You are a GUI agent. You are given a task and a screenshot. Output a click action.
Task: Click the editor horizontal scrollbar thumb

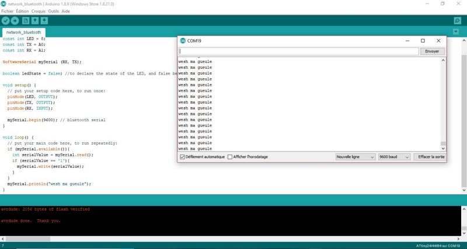pos(28,239)
